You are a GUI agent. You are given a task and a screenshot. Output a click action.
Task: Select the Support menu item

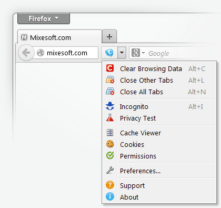159,185
